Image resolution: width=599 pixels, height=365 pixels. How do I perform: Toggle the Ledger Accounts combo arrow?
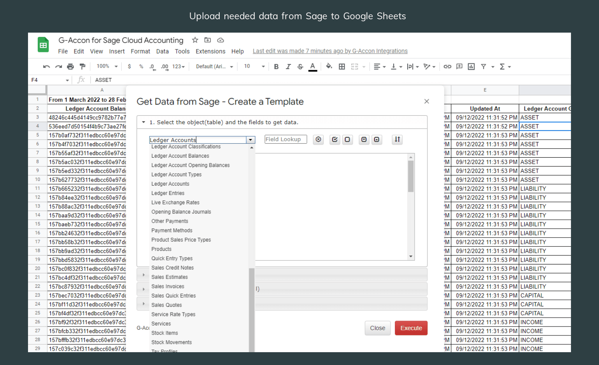point(250,140)
